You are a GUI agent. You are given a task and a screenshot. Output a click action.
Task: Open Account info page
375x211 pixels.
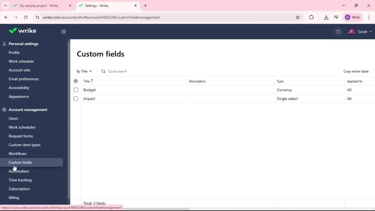coord(19,70)
